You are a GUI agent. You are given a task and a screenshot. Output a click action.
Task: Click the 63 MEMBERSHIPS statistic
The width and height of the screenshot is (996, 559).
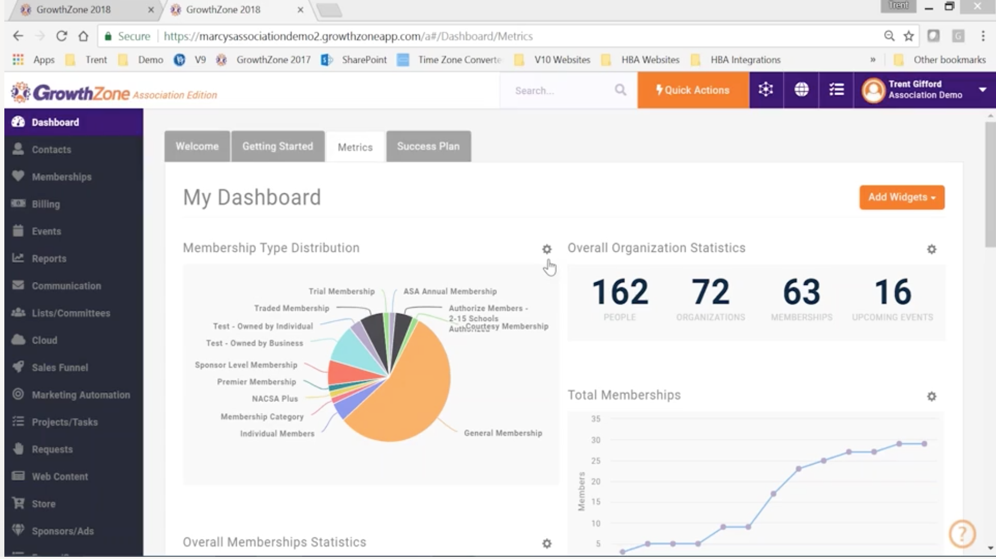pyautogui.click(x=801, y=299)
